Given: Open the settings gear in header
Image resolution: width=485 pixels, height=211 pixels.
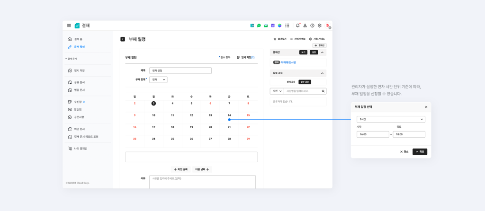Looking at the screenshot, I should click(x=319, y=26).
